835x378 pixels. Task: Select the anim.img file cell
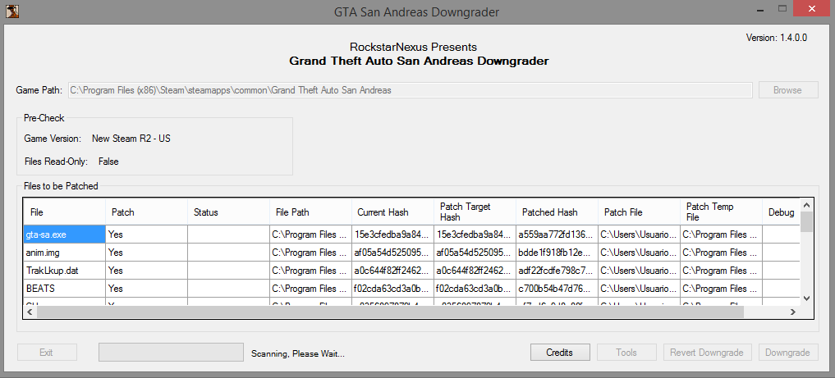64,253
